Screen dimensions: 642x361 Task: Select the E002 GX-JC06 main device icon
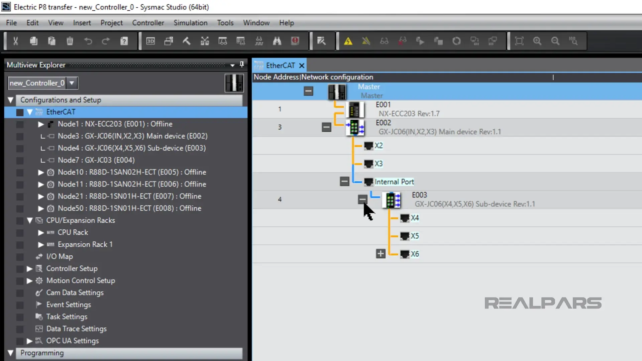point(355,127)
